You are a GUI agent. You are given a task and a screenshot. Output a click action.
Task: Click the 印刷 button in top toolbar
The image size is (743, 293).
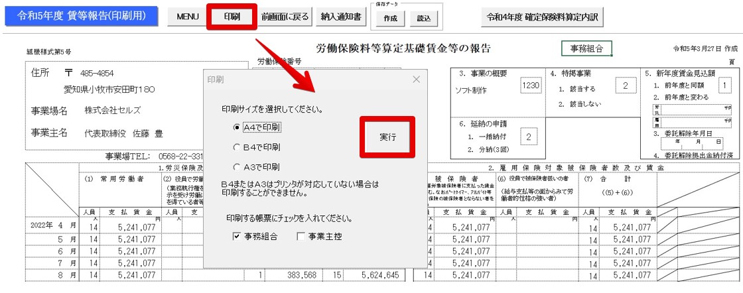click(232, 17)
